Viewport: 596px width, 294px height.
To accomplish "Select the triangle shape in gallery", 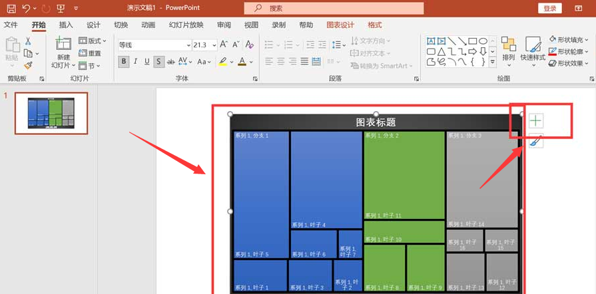I will 442,51.
